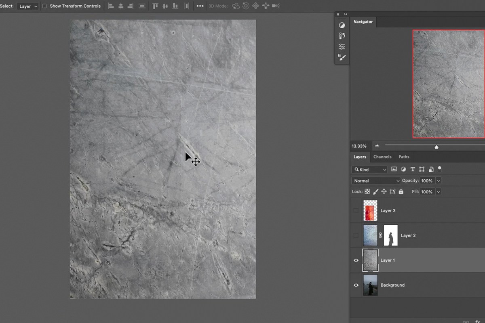Toggle lock artboard nesting icon
The image size is (485, 323).
pyautogui.click(x=392, y=192)
